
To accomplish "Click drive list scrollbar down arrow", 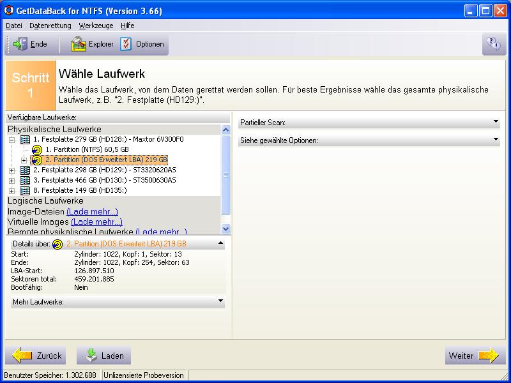I will [226, 229].
